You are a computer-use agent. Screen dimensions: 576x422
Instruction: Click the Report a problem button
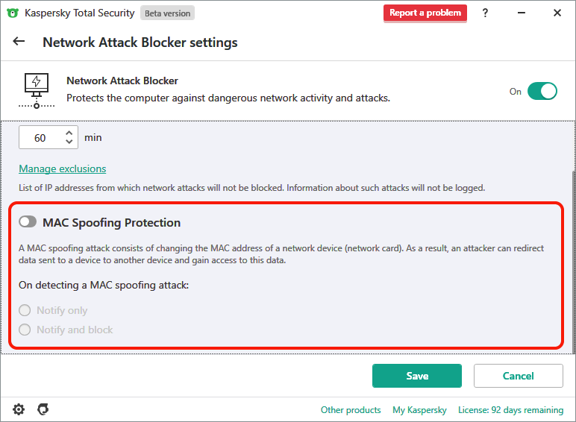[x=425, y=13]
